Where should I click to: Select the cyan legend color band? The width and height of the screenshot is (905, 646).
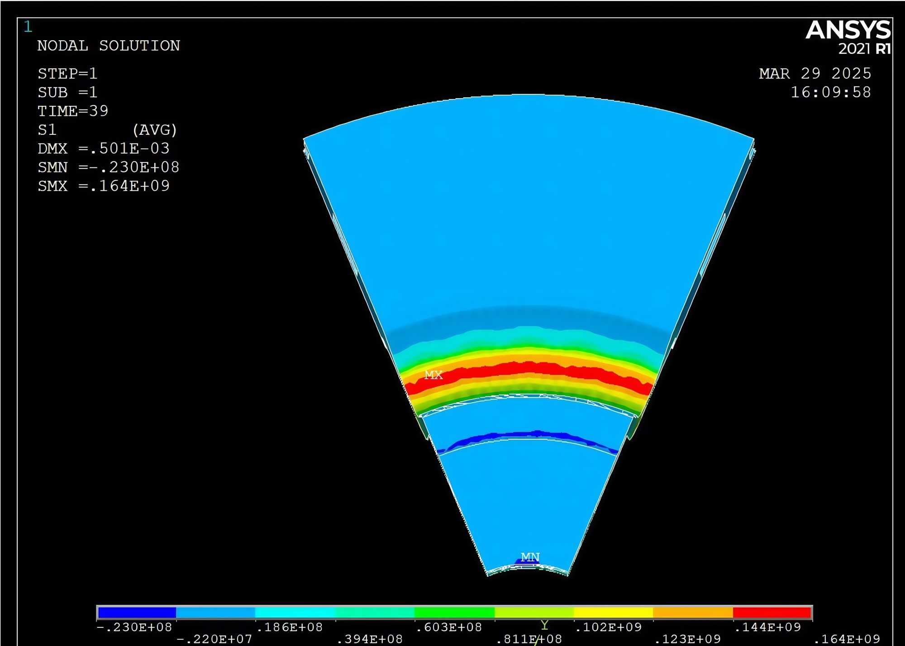[295, 613]
